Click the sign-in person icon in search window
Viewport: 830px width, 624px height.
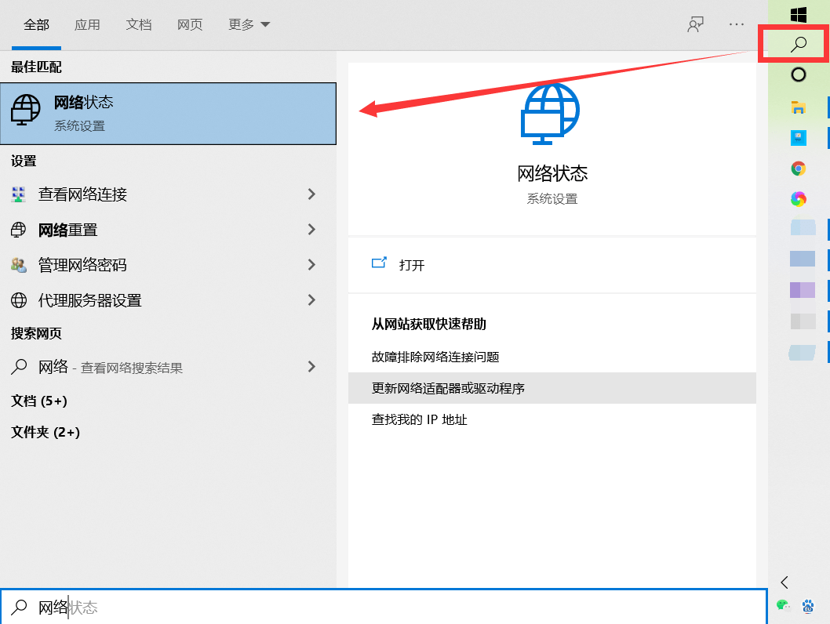coord(695,24)
